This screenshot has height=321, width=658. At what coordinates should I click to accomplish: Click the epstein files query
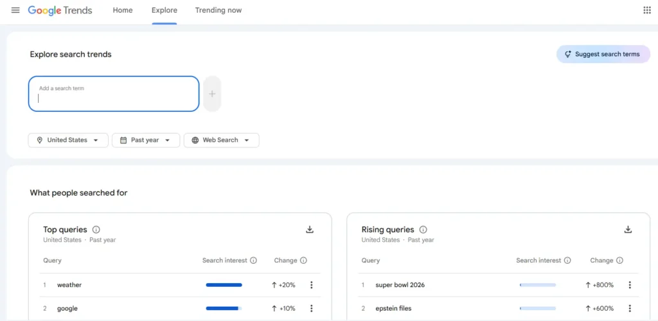[x=393, y=308]
